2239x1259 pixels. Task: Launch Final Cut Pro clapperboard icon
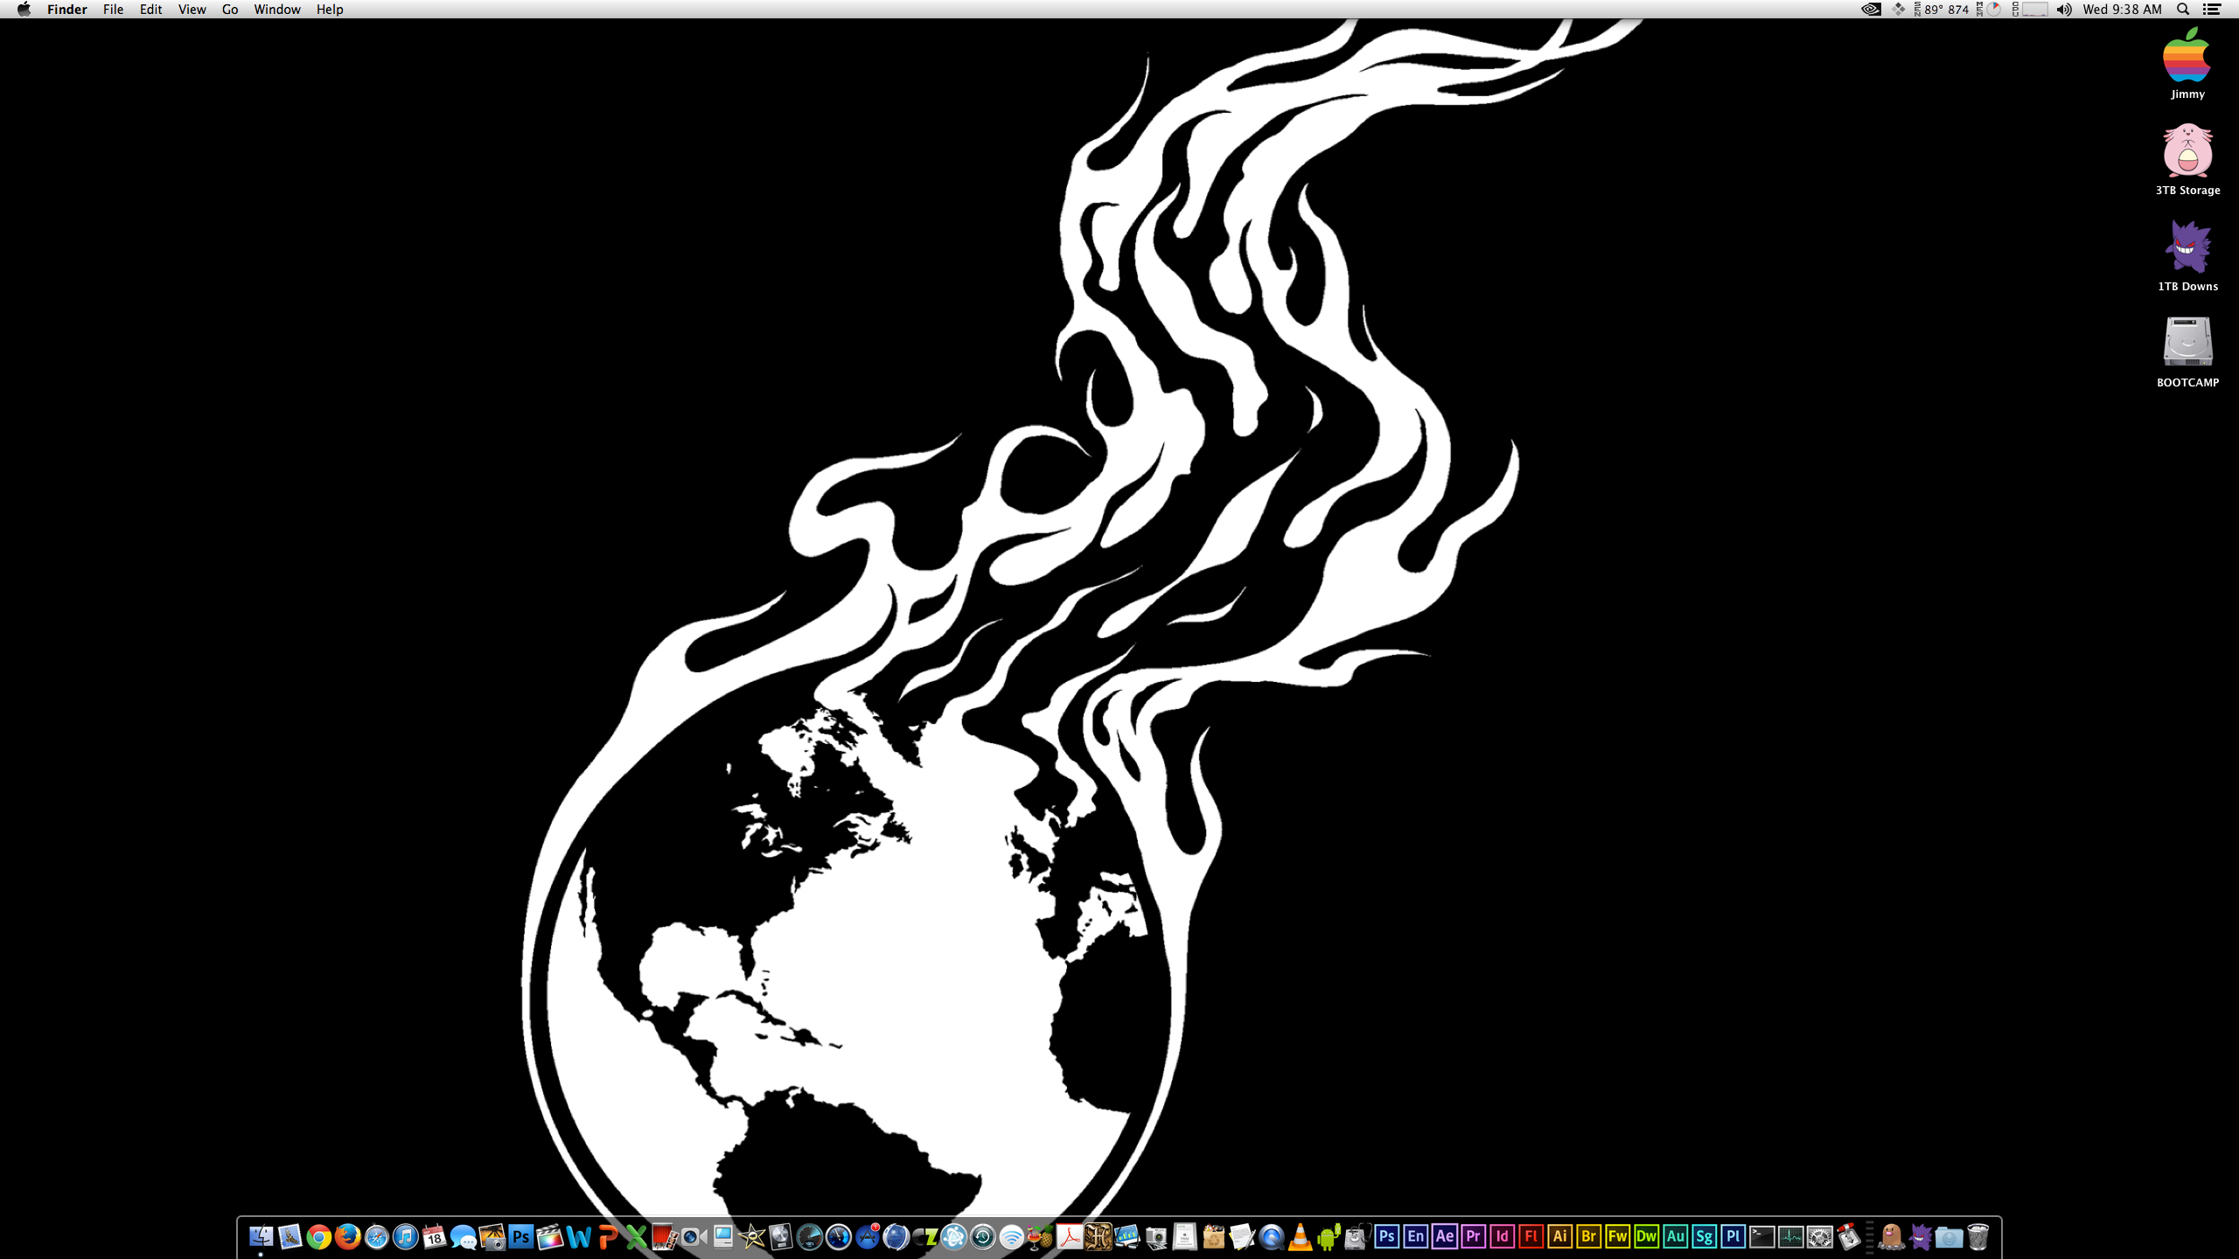549,1236
